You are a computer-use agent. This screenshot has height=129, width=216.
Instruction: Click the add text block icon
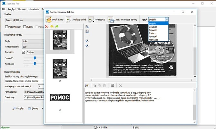87,26
